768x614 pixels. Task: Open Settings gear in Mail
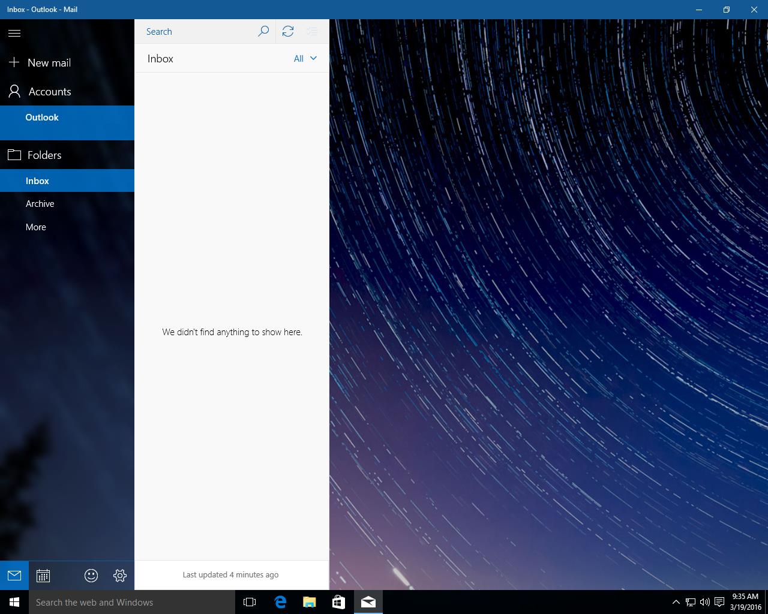tap(120, 576)
